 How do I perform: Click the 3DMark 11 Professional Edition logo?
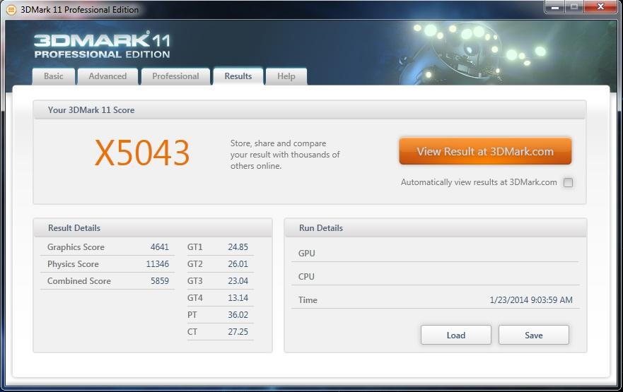[x=102, y=46]
